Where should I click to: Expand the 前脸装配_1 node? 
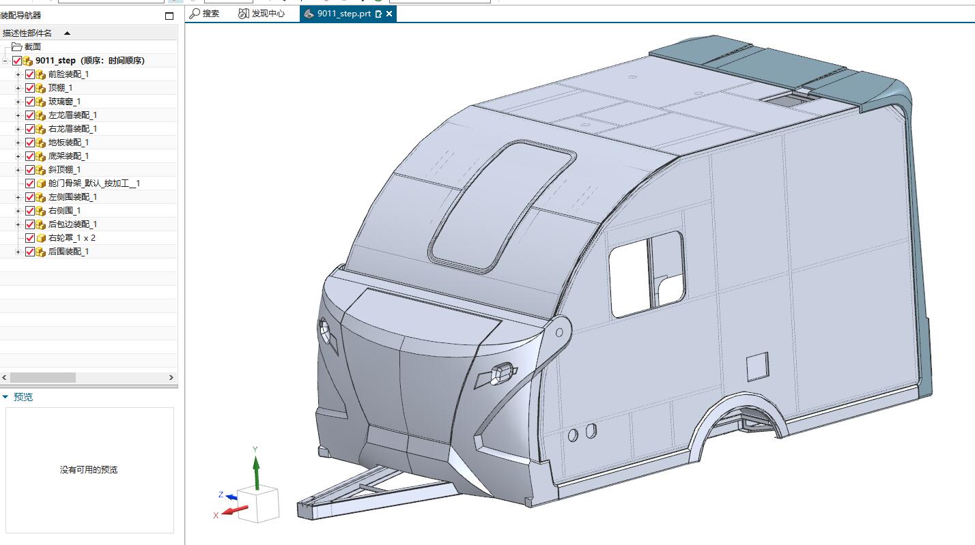click(x=18, y=74)
